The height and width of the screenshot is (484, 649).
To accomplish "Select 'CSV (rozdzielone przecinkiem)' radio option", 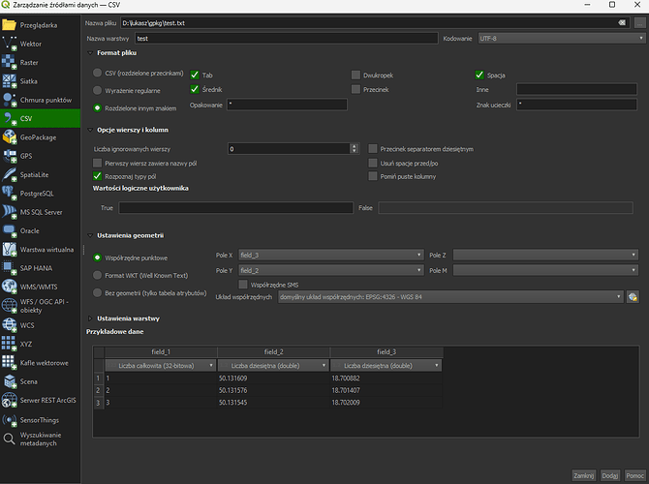I will click(x=97, y=73).
